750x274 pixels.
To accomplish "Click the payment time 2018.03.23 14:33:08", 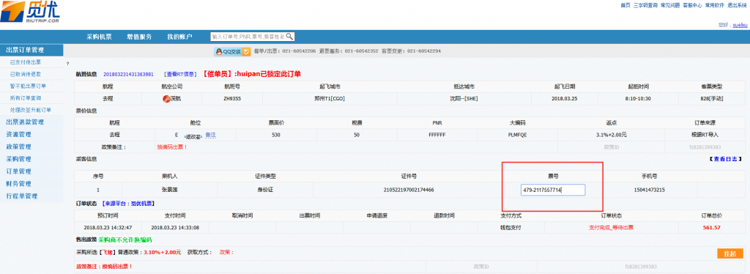I will (x=174, y=227).
